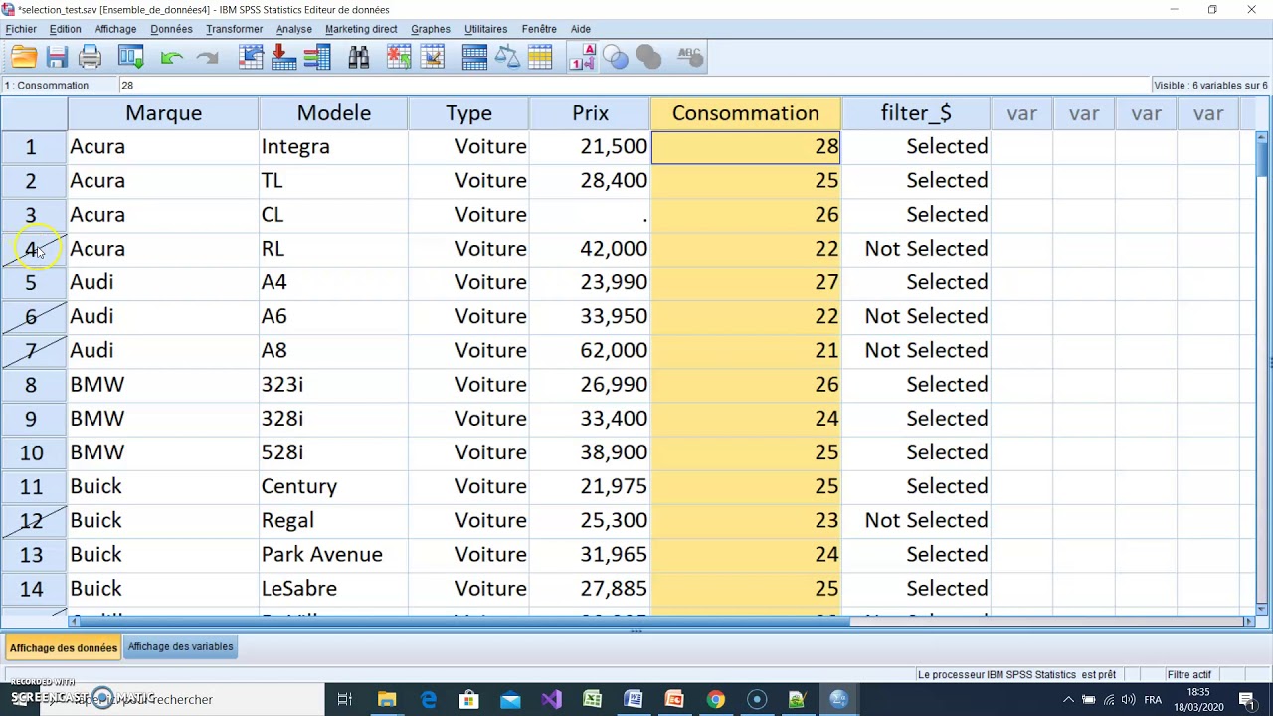Click the Not Selected cell for Regal
Screen dimensions: 1273x716
point(916,521)
